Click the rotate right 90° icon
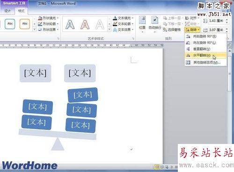This screenshot has height=172, width=234. click(188, 36)
